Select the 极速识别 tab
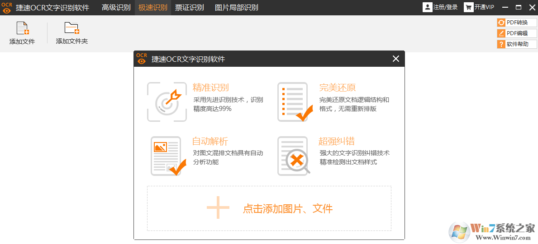 [152, 7]
